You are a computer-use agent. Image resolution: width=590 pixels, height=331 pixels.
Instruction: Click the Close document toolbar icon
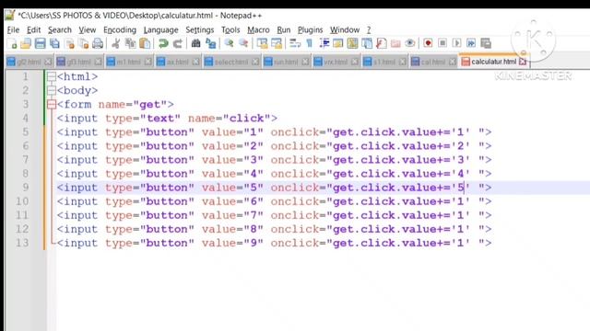point(70,43)
